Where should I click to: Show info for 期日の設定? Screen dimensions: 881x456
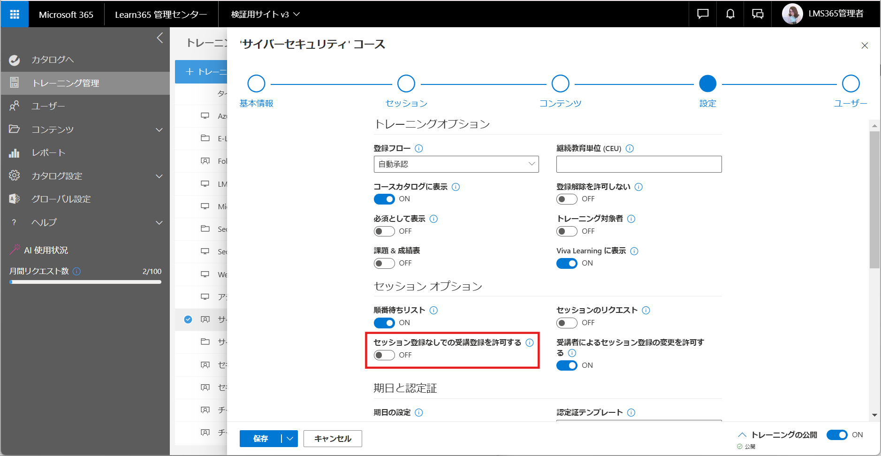(419, 412)
